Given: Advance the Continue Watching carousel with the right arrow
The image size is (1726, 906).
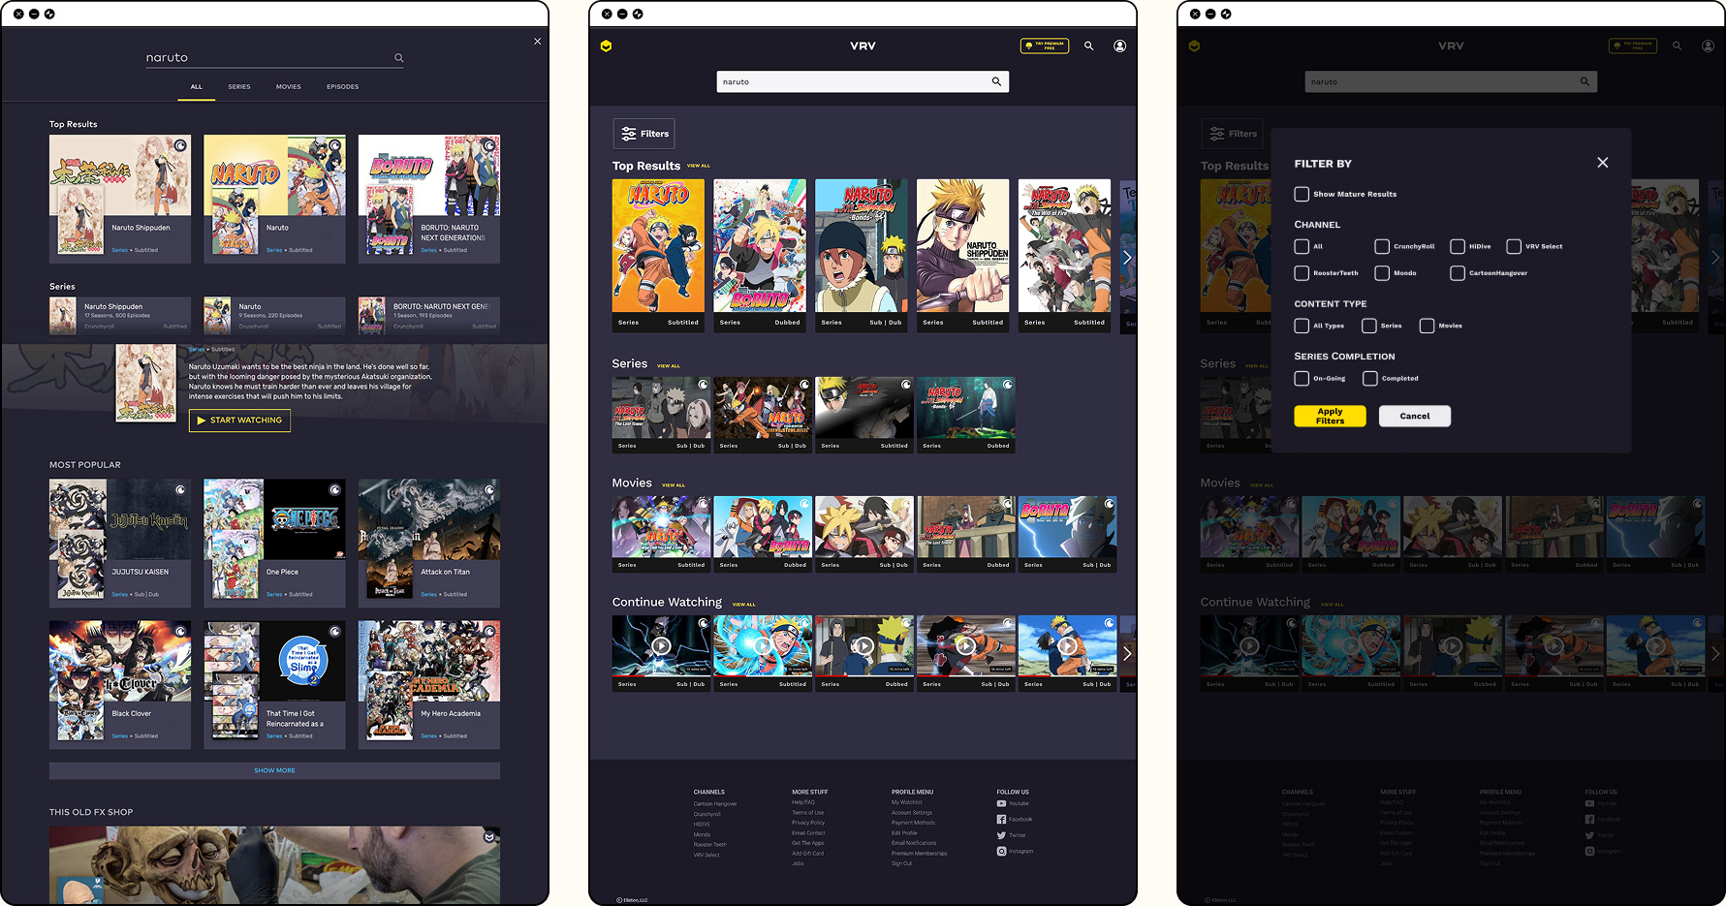Looking at the screenshot, I should tap(1127, 654).
